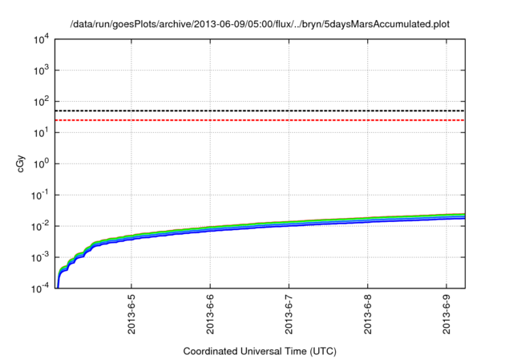513x359 pixels.
Task: Click the 10^-3 y-axis tick label
Action: [40, 258]
